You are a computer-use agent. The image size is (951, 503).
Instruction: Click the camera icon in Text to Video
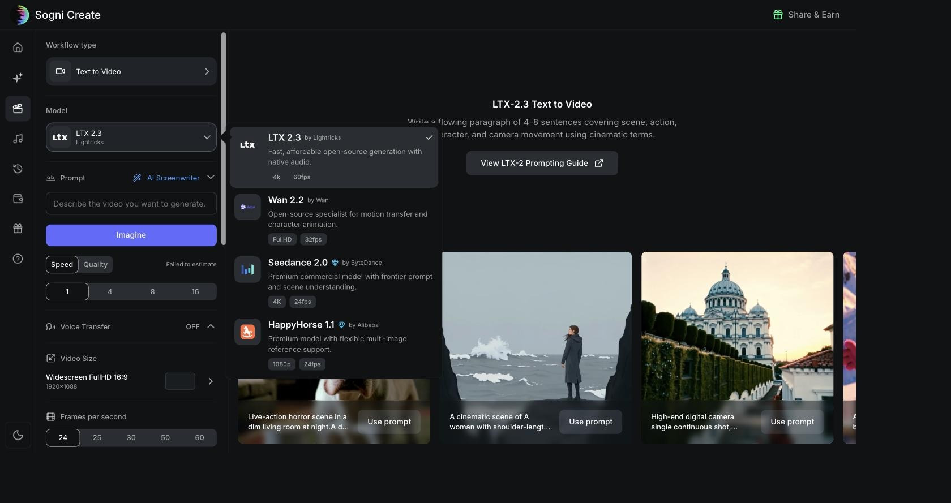point(61,71)
